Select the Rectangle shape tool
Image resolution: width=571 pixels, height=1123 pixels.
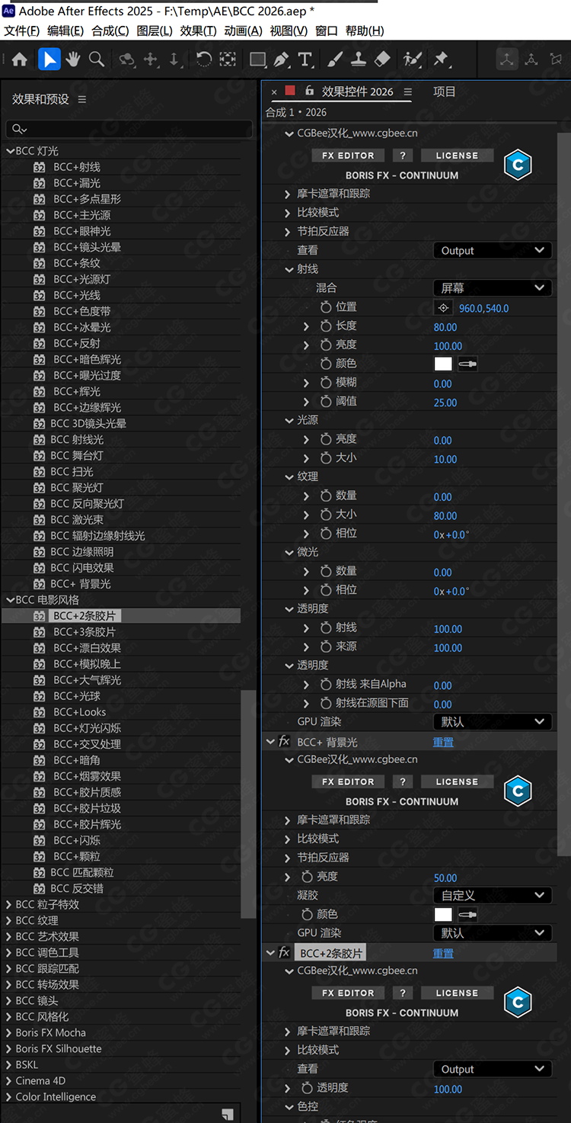point(258,59)
